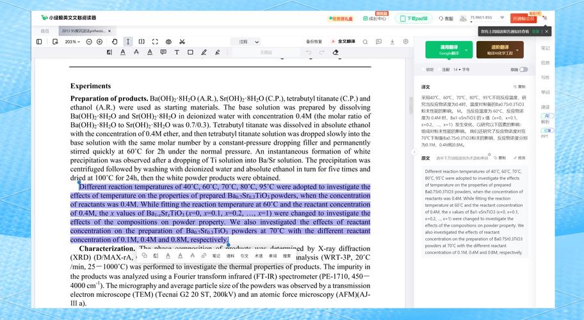Open the 笔记 tab in right sidebar
584x320 pixels.
point(545,48)
